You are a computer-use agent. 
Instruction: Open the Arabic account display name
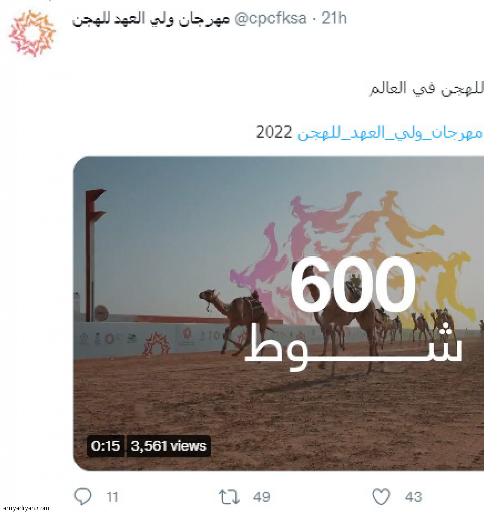pyautogui.click(x=151, y=19)
